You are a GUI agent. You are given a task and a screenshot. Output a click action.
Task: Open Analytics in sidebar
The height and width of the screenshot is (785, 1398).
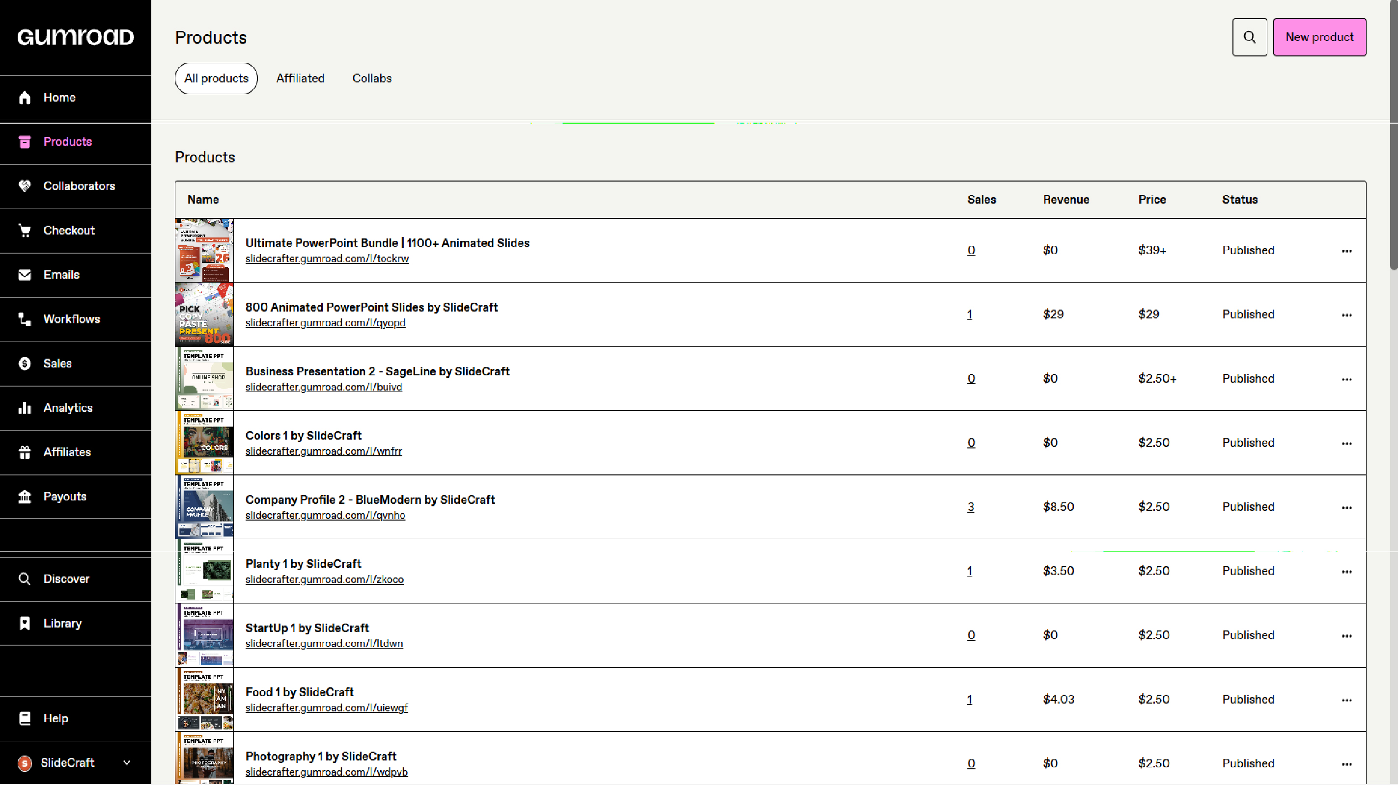pos(76,408)
